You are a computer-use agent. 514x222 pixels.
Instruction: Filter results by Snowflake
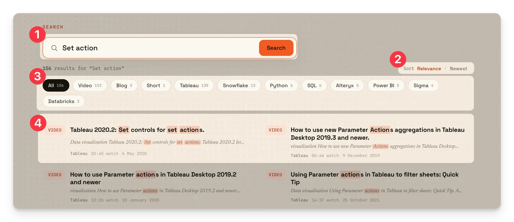pyautogui.click(x=239, y=86)
